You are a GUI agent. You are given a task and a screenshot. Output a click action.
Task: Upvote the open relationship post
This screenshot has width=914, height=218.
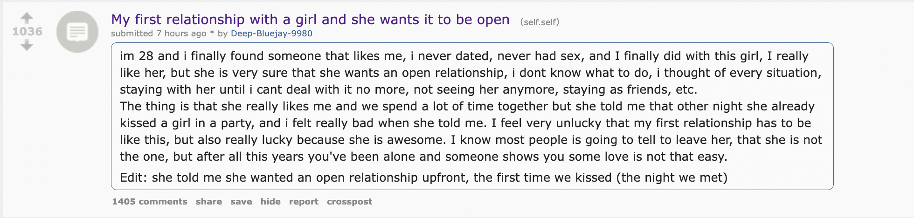[x=27, y=18]
